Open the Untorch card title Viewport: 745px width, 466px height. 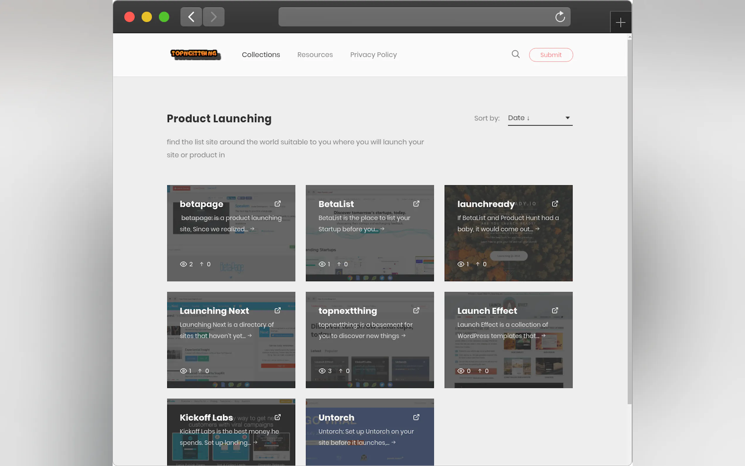(336, 417)
